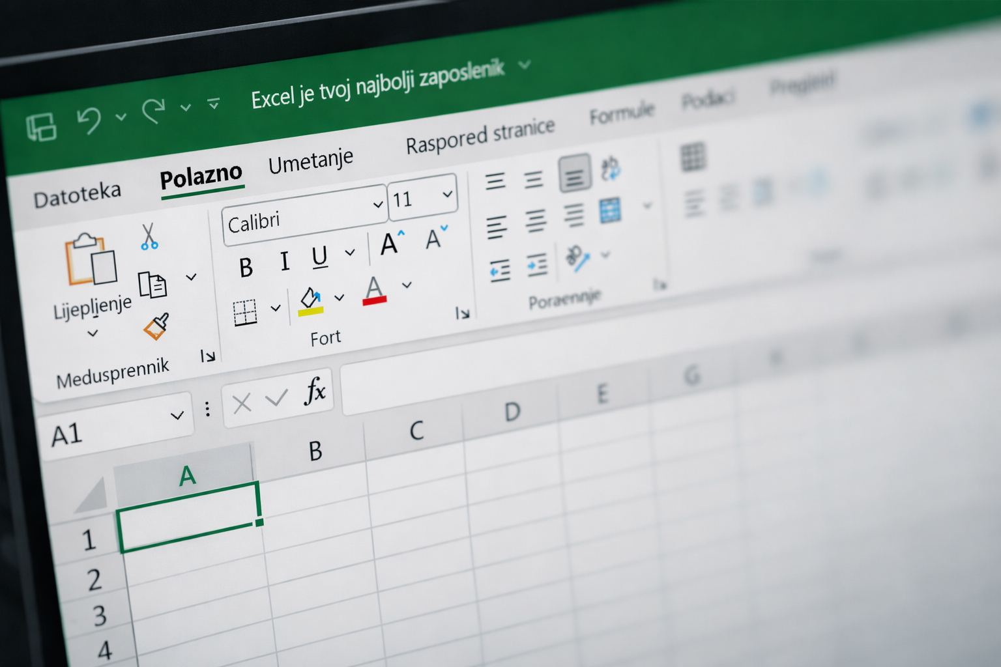
Task: Increase font size with larger A
Action: (392, 242)
